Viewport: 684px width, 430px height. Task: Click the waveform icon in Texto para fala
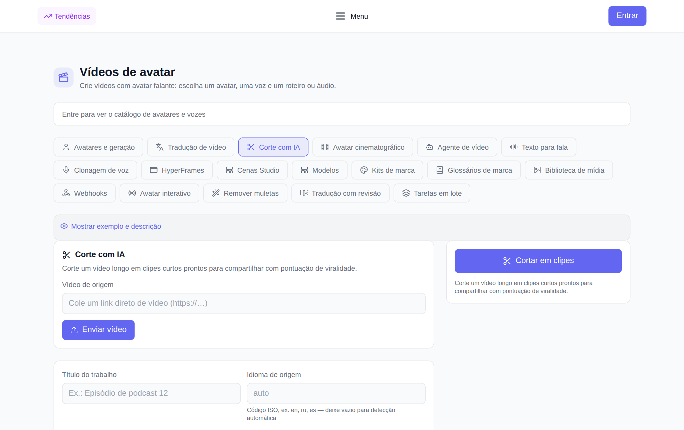(514, 147)
